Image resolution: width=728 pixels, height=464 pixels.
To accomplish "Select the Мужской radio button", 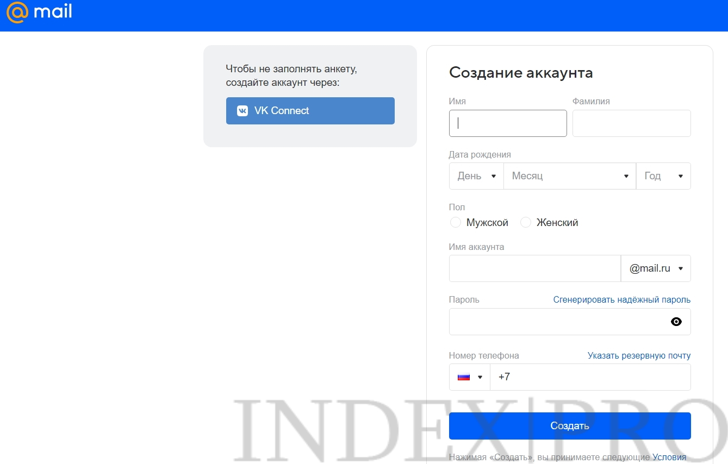I will pos(456,222).
